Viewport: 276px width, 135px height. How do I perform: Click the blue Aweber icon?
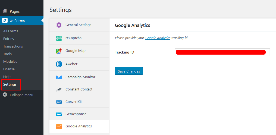pos(59,64)
